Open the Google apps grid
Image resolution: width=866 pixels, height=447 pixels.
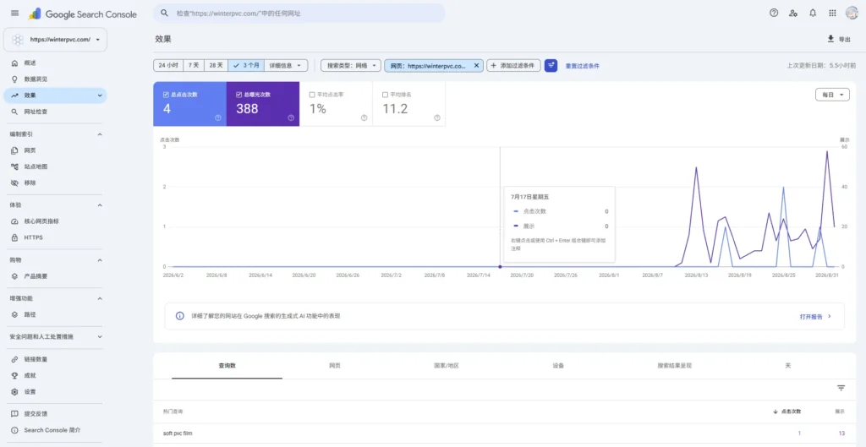pos(832,14)
